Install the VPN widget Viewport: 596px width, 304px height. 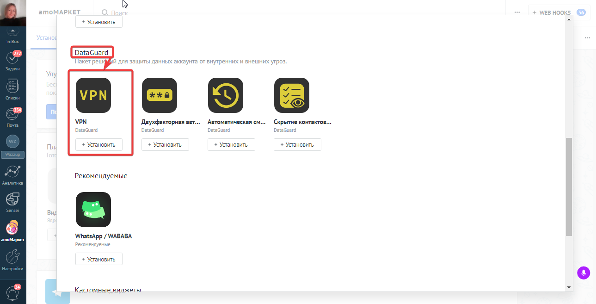tap(99, 144)
